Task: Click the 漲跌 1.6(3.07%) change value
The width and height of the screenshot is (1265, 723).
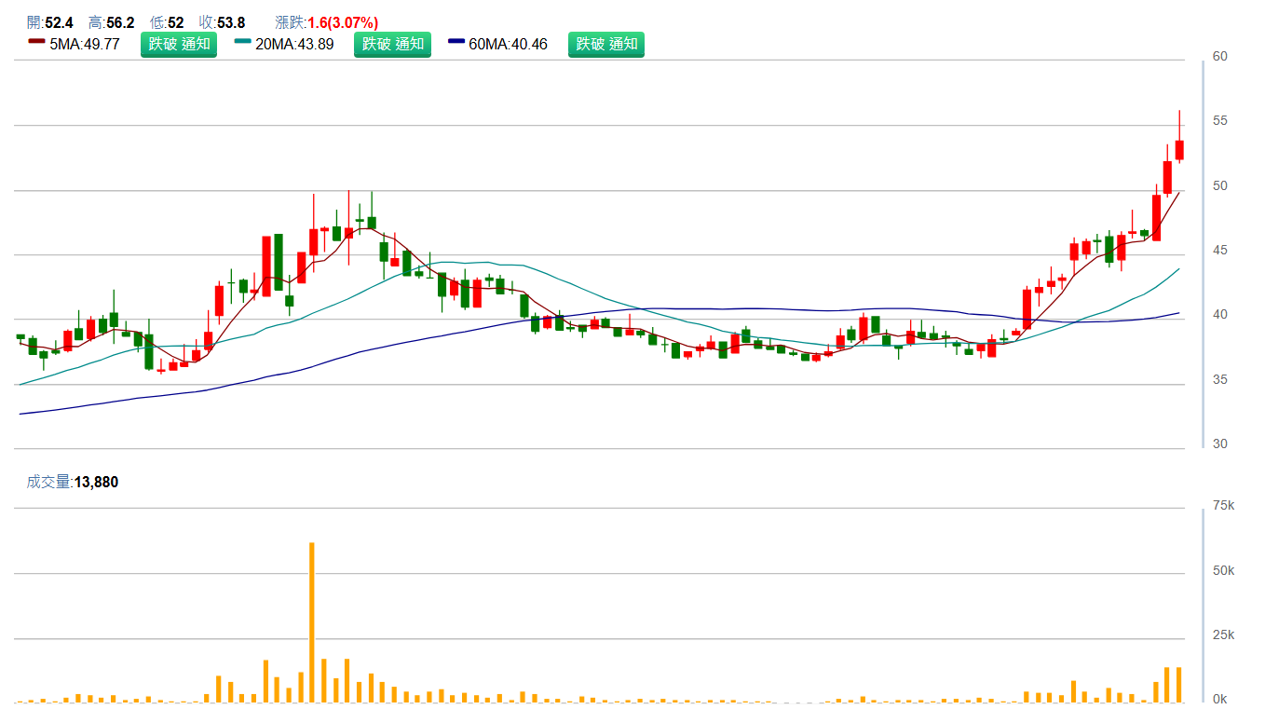Action: point(326,22)
